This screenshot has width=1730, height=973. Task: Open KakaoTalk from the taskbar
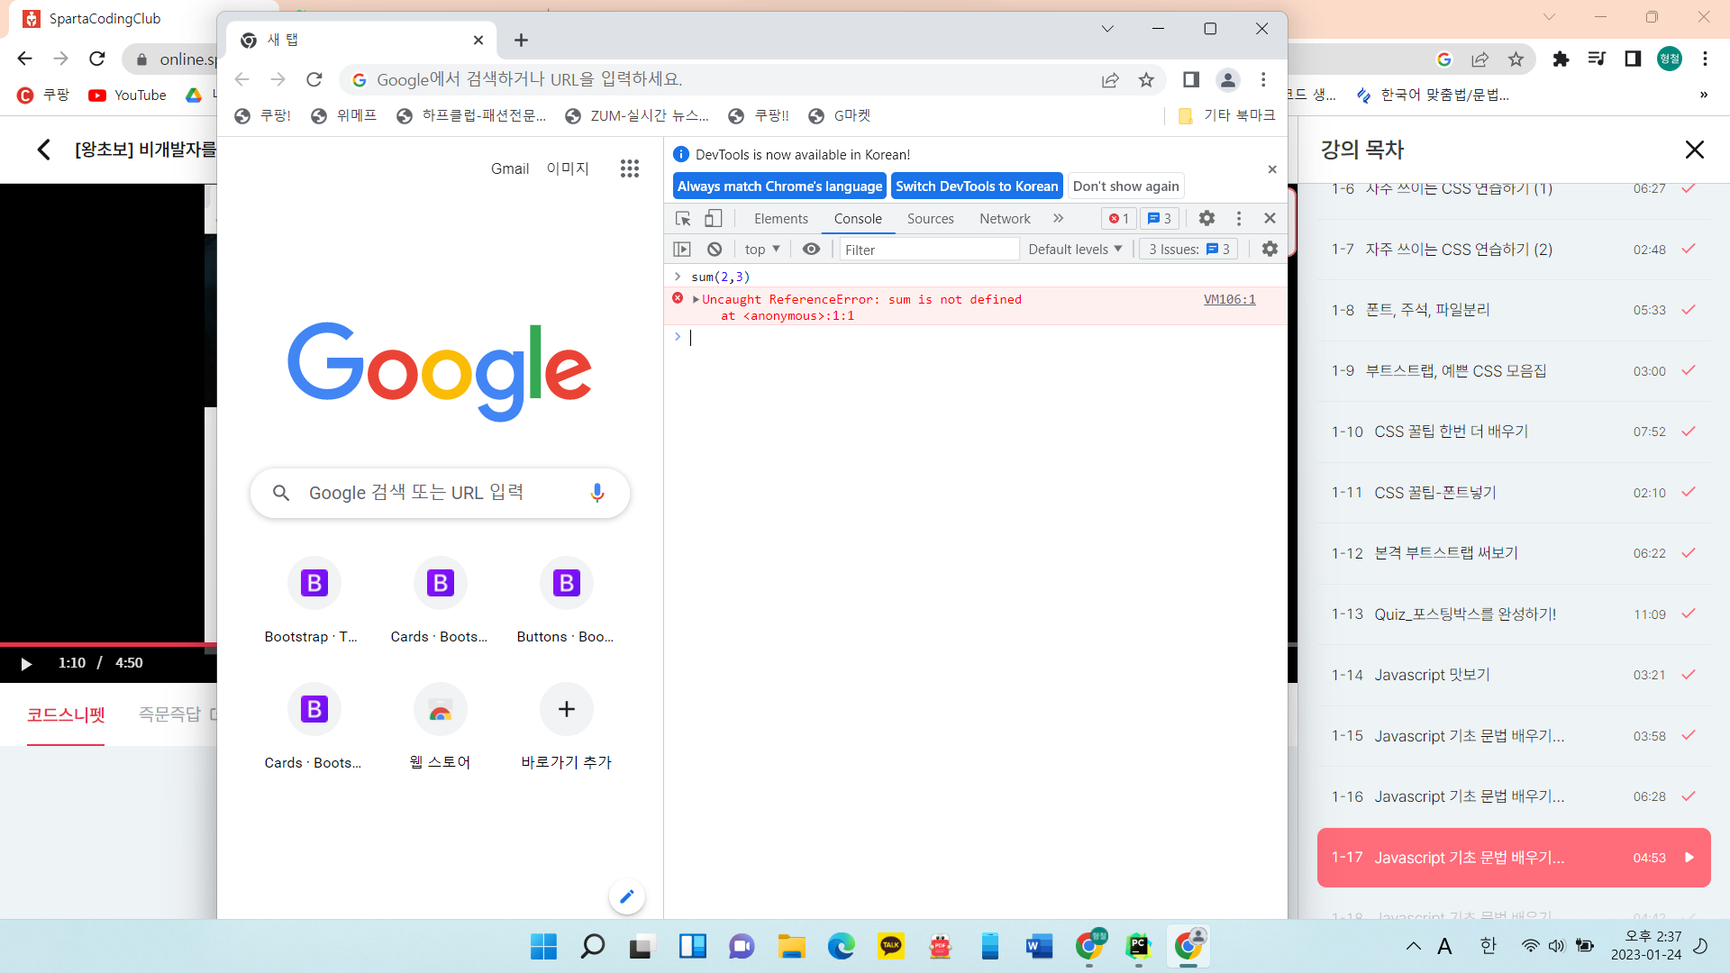point(890,946)
